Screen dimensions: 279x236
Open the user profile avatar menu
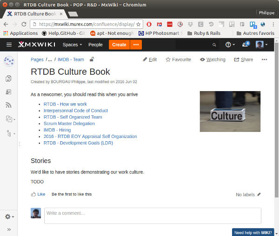coord(261,45)
